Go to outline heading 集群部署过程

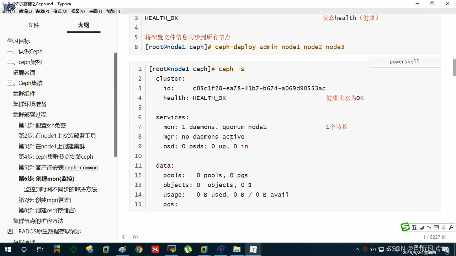point(30,115)
